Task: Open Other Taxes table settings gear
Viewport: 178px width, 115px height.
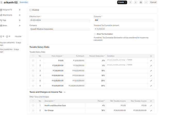Action: pos(151,101)
